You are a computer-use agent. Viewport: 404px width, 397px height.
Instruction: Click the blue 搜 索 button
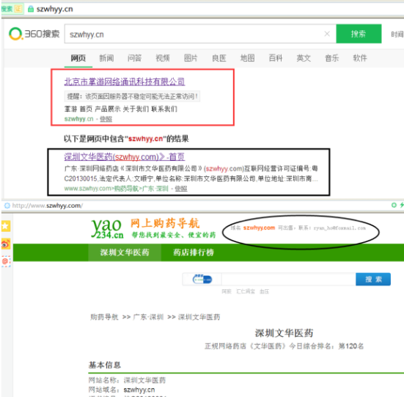pos(373,279)
